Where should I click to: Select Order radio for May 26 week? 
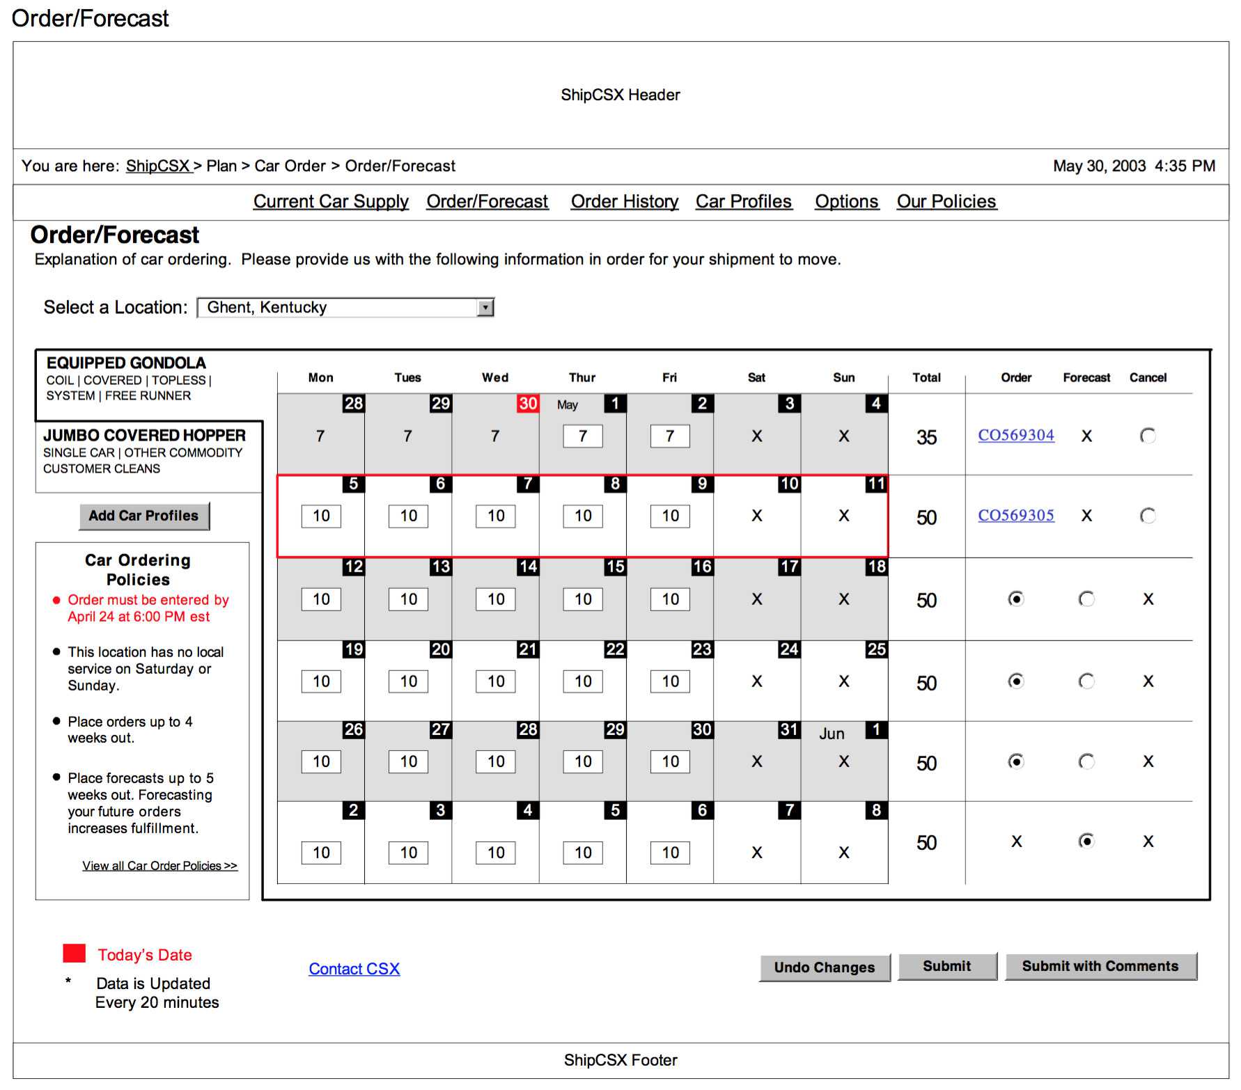point(1016,762)
